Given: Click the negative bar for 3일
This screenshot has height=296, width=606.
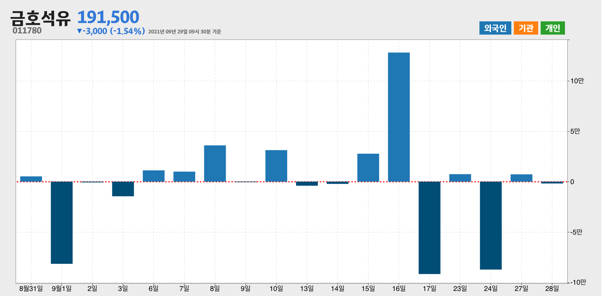Looking at the screenshot, I should point(123,189).
